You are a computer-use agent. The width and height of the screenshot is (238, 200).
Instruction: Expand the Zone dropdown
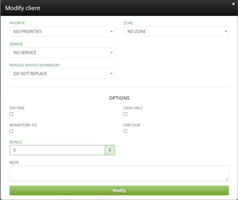click(x=176, y=32)
